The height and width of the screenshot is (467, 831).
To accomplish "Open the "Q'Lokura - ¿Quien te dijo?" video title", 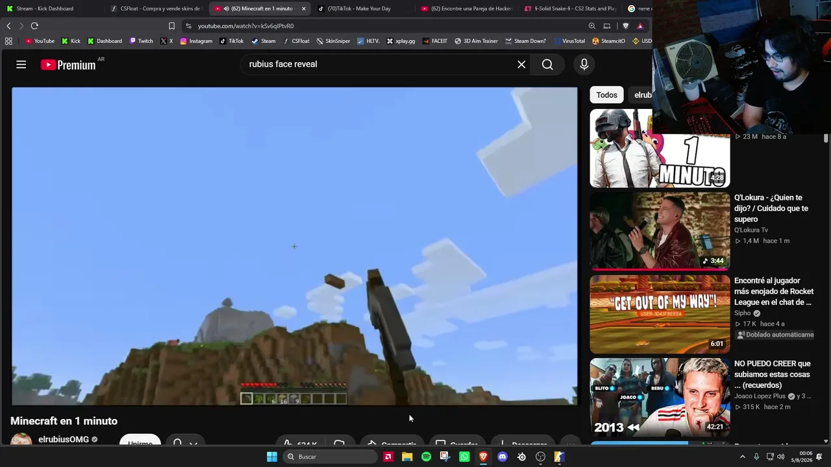I will click(771, 208).
